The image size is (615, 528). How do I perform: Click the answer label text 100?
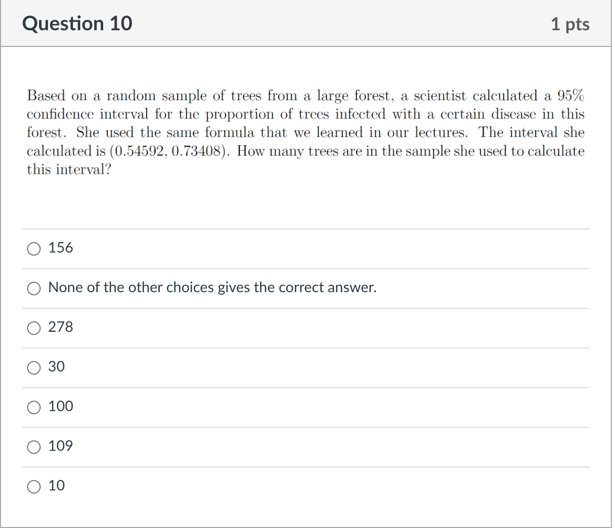click(x=61, y=406)
